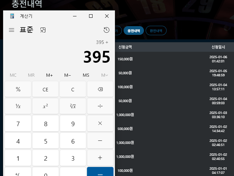The height and width of the screenshot is (176, 234).
Task: Click the MR memory recall button
Action: (31, 75)
